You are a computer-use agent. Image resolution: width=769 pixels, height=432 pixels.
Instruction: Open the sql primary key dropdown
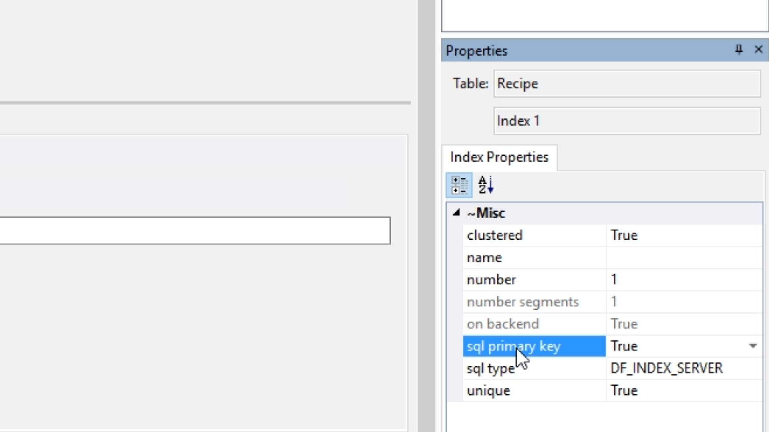753,346
